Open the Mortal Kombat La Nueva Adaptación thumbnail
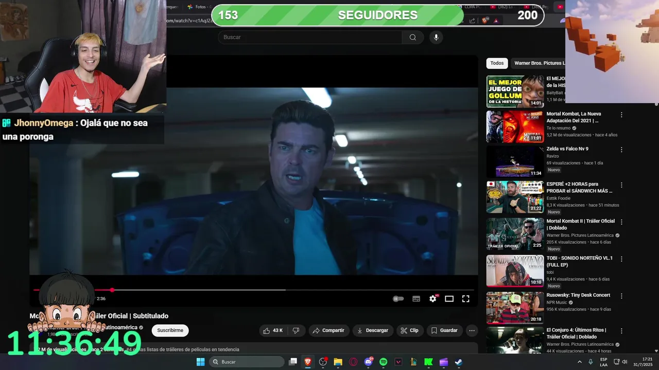 (515, 126)
